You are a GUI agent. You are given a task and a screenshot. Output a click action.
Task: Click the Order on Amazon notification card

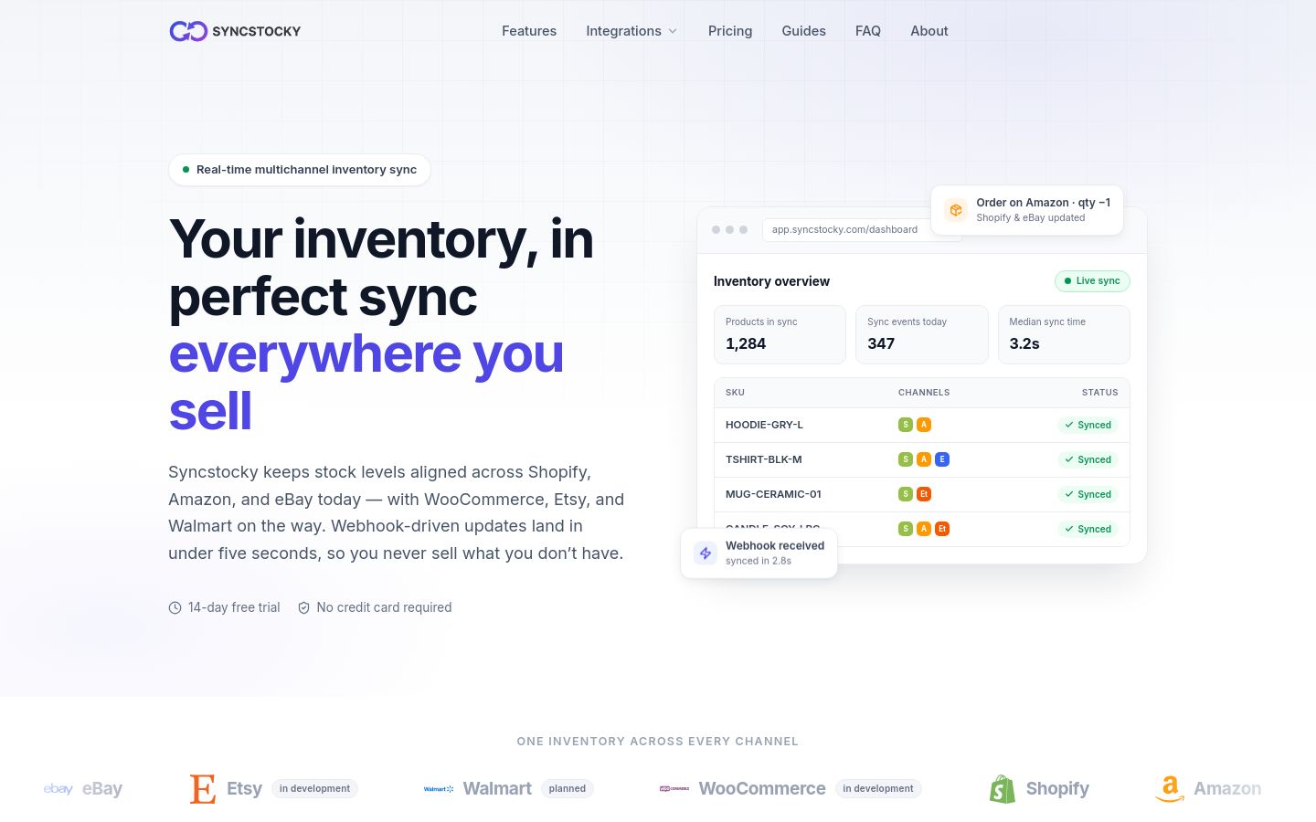coord(1027,210)
